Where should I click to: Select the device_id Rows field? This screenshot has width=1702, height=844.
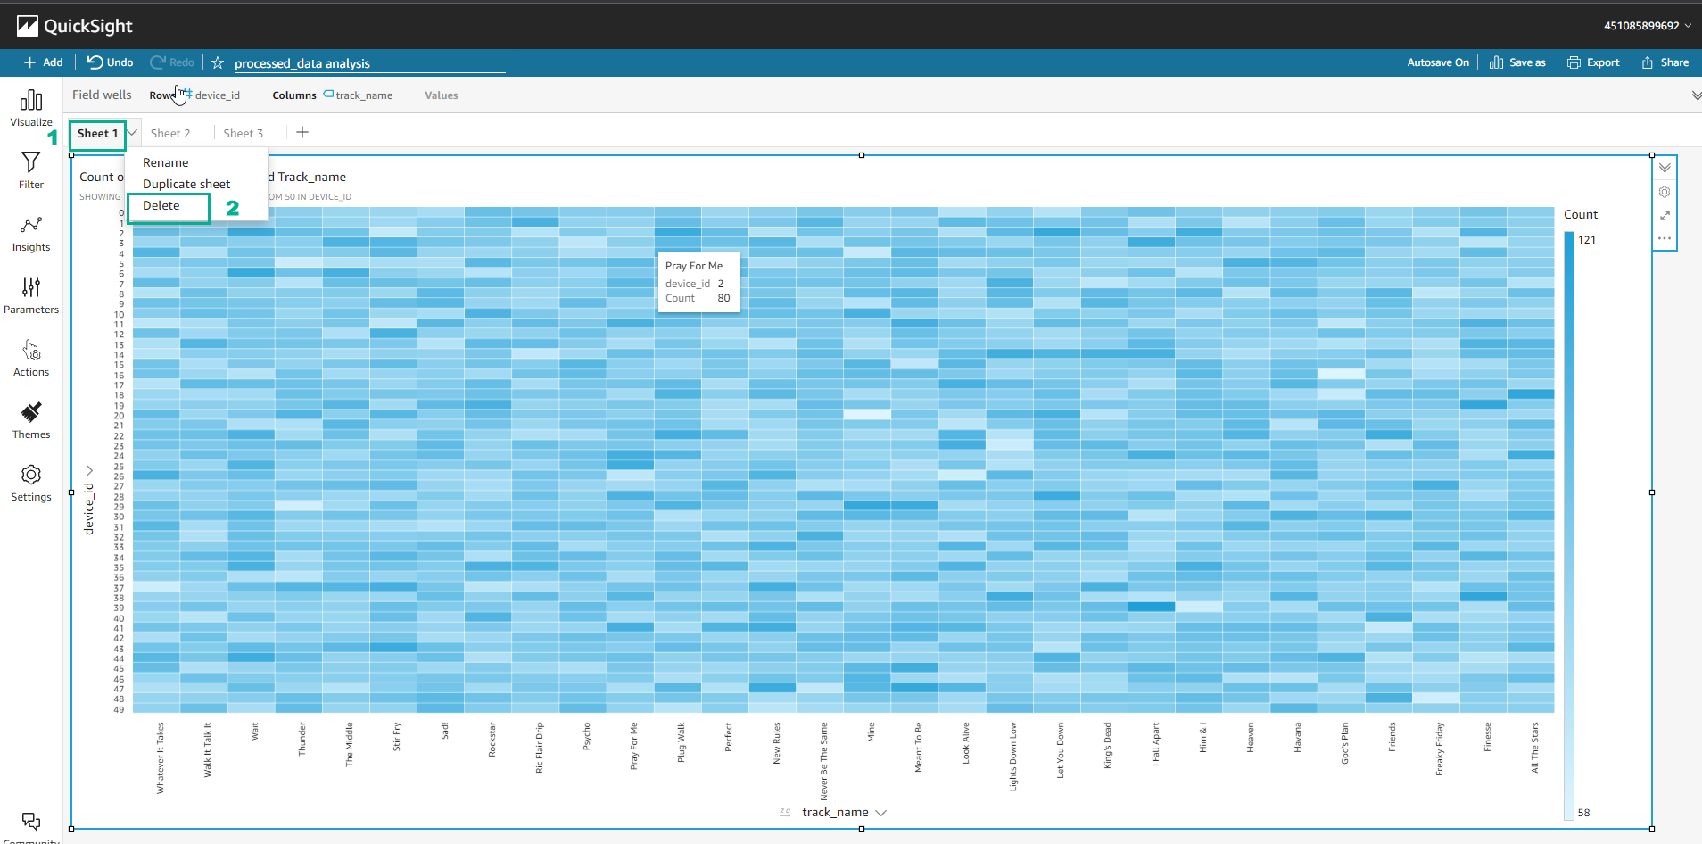tap(213, 95)
